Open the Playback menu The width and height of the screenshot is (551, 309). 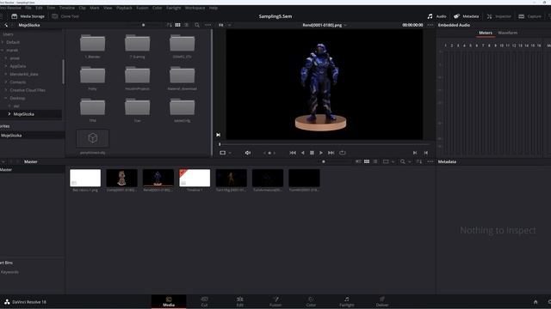pos(124,8)
